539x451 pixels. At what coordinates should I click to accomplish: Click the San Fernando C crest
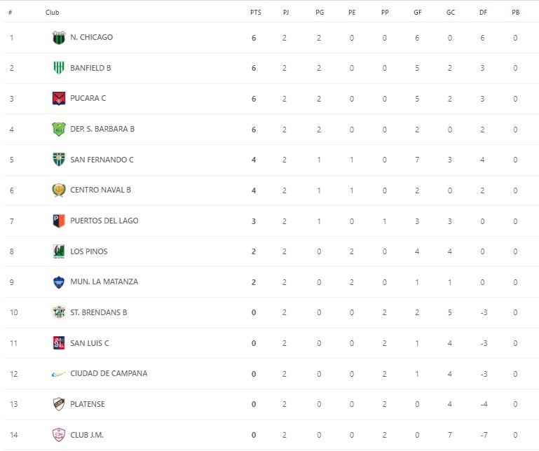pyautogui.click(x=59, y=160)
